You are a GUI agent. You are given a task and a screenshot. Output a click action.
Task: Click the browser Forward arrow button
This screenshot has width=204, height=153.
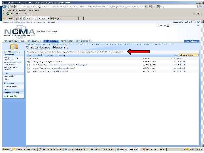pos(8,6)
